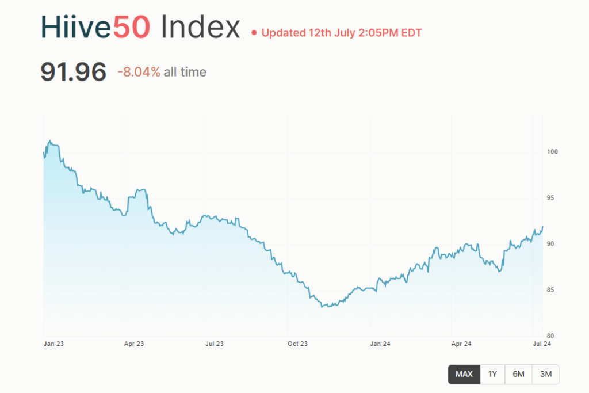
Task: Click the index value 91.96
Action: click(74, 71)
